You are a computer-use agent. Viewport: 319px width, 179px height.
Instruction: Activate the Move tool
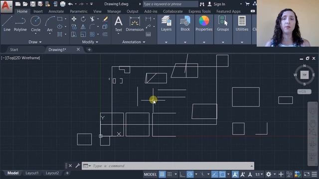(x=74, y=19)
